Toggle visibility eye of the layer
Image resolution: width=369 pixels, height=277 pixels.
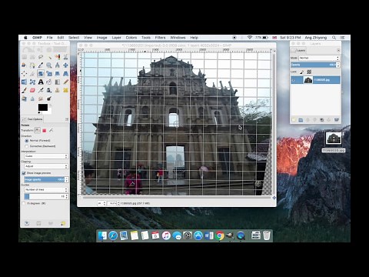(294, 80)
